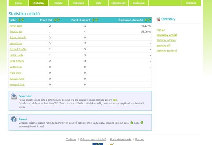This screenshot has width=212, height=145.
Task: Sort Počet tříd ascending with up arrow
Action: [x=55, y=20]
